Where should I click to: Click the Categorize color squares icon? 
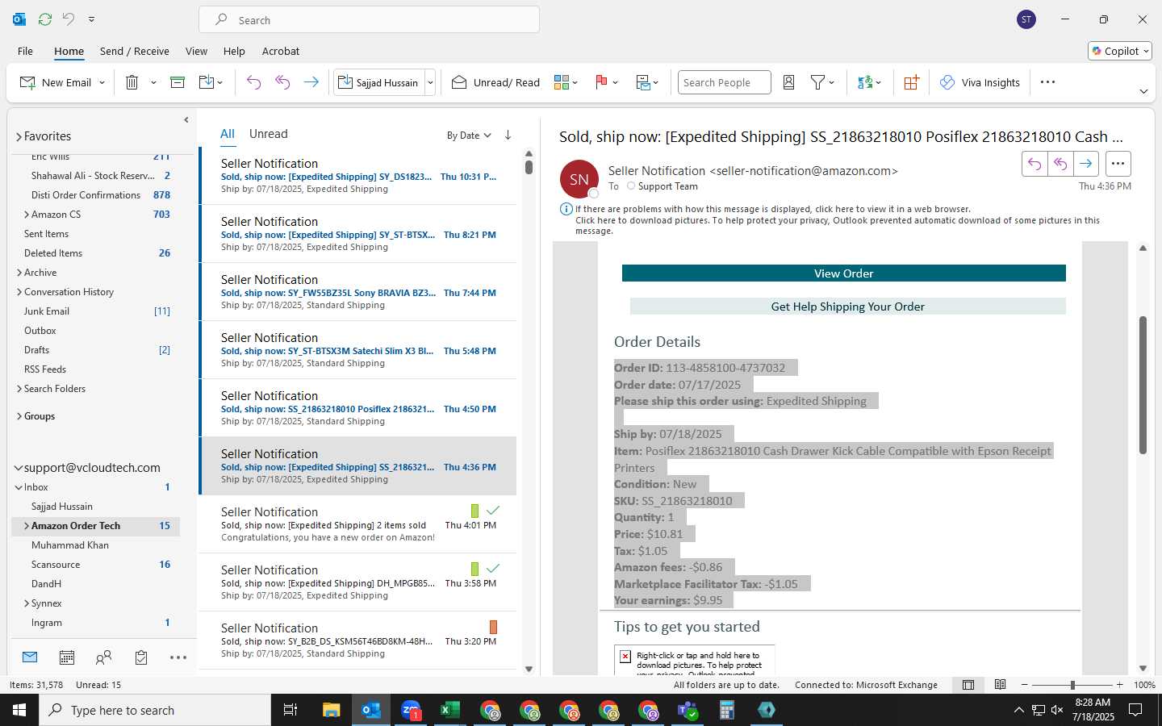point(562,82)
